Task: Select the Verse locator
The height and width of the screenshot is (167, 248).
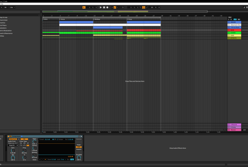Action: tap(63, 19)
